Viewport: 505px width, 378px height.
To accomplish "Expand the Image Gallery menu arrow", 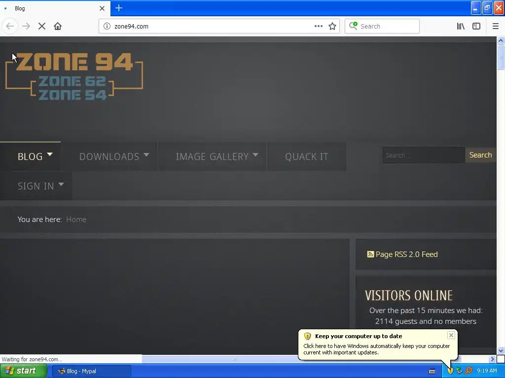I will point(255,155).
